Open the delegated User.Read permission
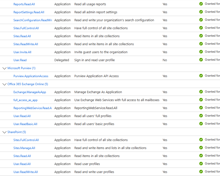Image resolution: width=220 pixels, height=176 pixels. click(x=20, y=60)
